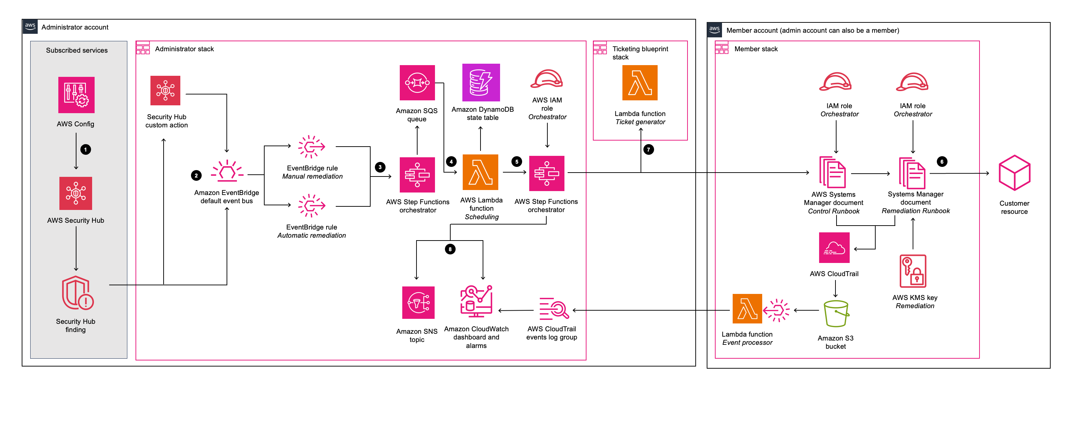Click the AWS logo on Member account
Image resolution: width=1067 pixels, height=427 pixels.
[715, 30]
